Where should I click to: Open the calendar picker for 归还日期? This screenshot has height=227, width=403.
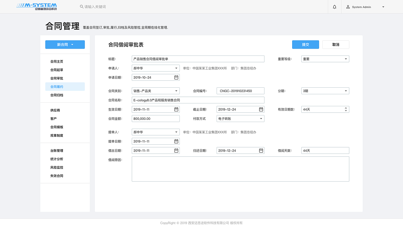[261, 150]
